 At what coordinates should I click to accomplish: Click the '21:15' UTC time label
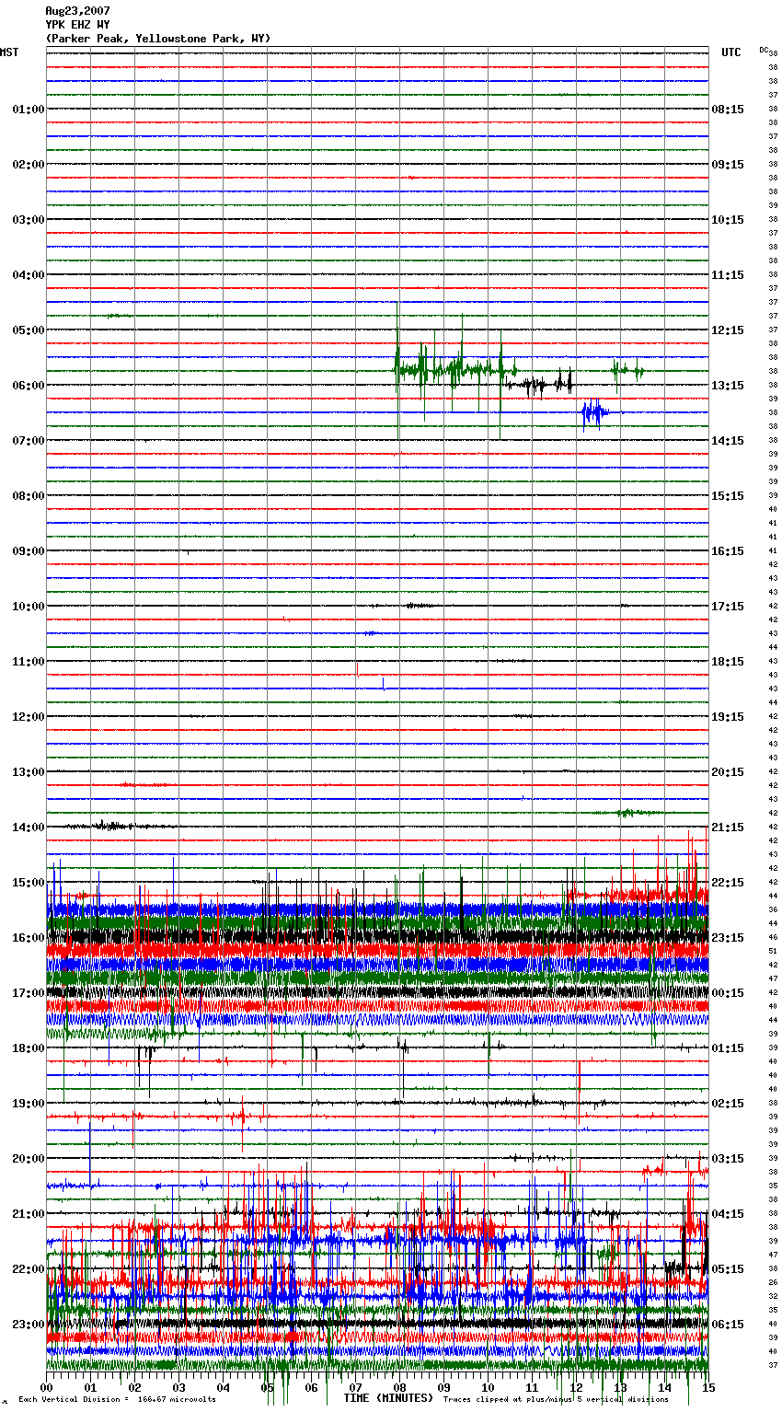[728, 828]
